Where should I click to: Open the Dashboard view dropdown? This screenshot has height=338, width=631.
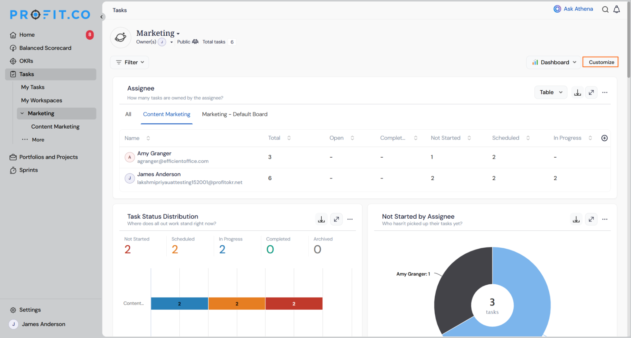[554, 62]
